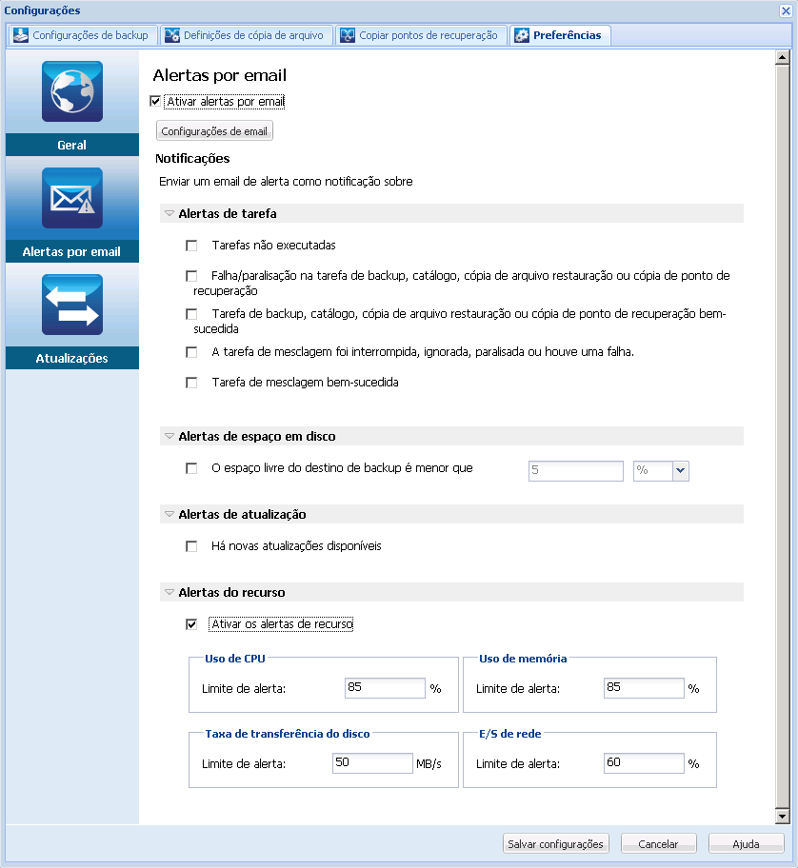Enable the disk free space alert checkbox
This screenshot has width=798, height=868.
tap(191, 468)
